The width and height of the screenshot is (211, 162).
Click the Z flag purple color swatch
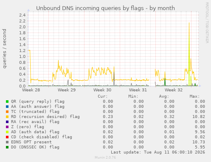[7, 127]
